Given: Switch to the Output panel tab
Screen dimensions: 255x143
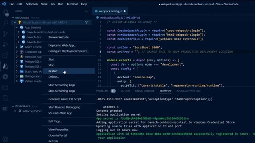Looking at the screenshot, I should pyautogui.click(x=125, y=91).
